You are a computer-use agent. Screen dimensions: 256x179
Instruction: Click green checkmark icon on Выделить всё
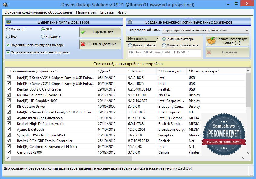[x=83, y=32]
